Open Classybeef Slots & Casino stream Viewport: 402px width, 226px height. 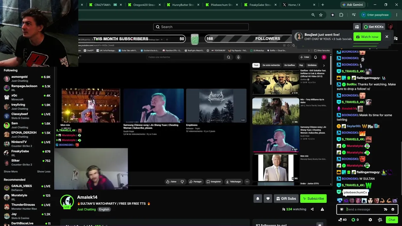coord(27,116)
